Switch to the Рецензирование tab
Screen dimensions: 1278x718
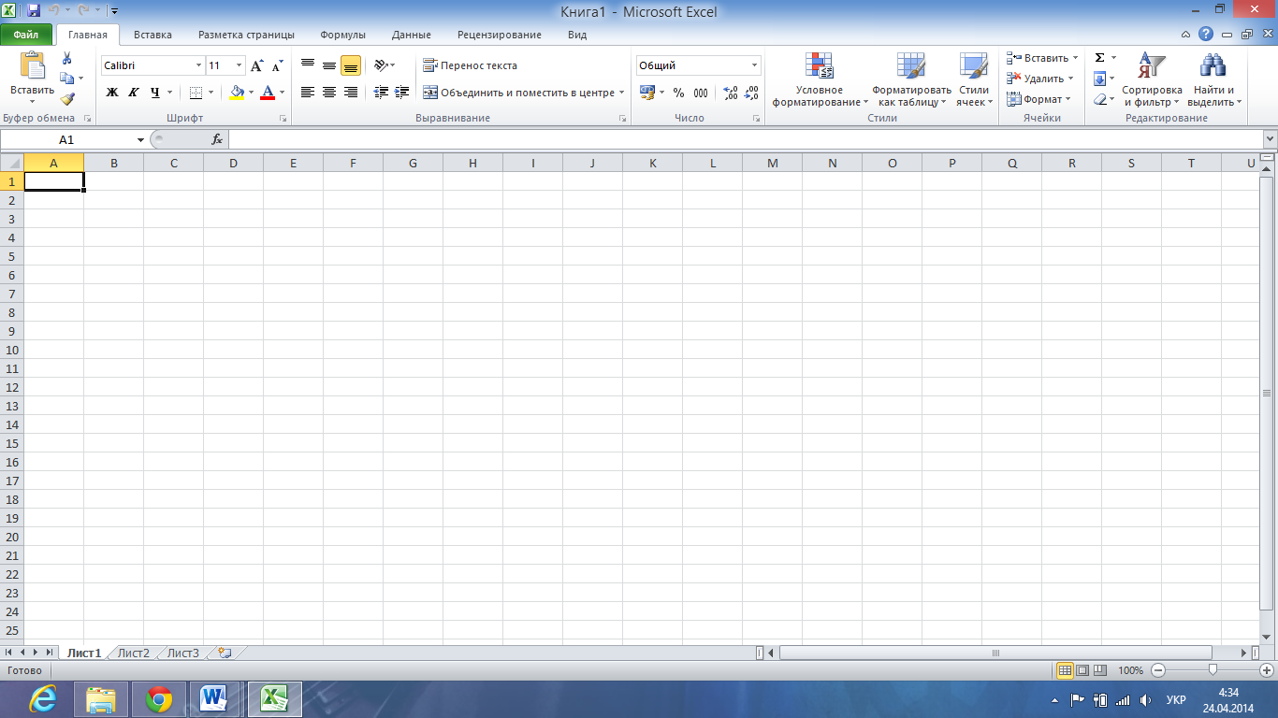[500, 35]
